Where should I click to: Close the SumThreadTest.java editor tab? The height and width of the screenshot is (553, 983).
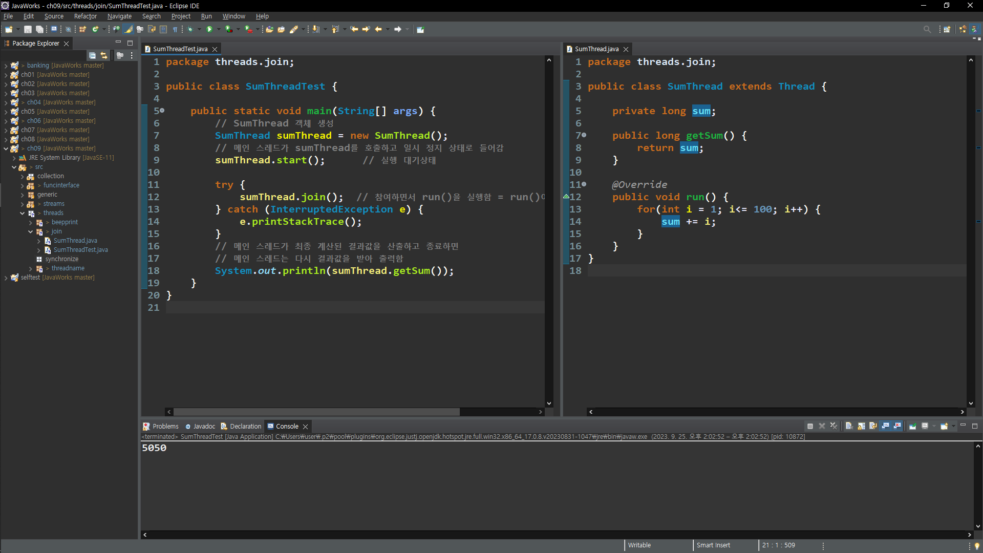[x=215, y=49]
